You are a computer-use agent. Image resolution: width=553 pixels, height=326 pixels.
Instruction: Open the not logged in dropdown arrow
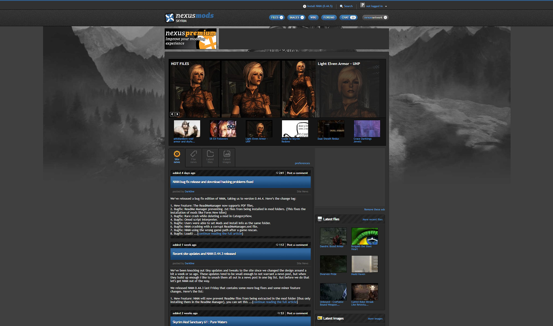click(x=386, y=6)
